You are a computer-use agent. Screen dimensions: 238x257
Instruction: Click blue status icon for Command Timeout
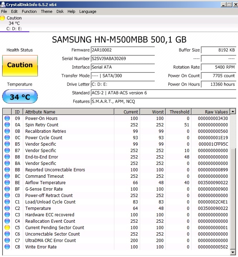7,176
